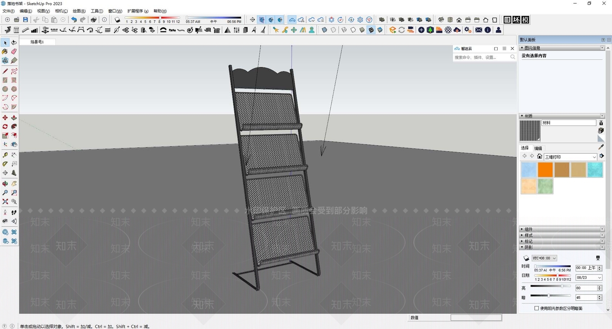This screenshot has height=329, width=612.
Task: Expand the 组件 components panel
Action: click(562, 229)
